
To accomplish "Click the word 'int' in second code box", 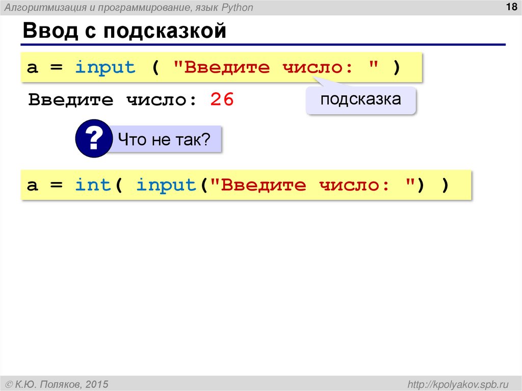I will click(x=95, y=185).
